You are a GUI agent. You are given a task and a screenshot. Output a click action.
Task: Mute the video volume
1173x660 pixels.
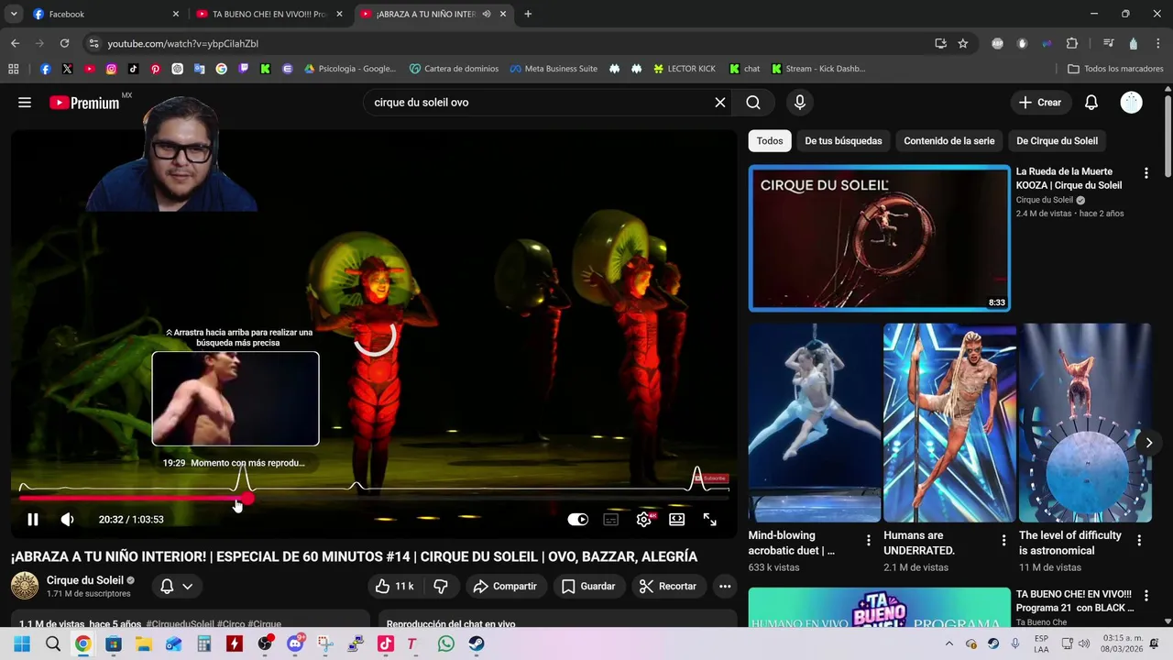(x=67, y=520)
